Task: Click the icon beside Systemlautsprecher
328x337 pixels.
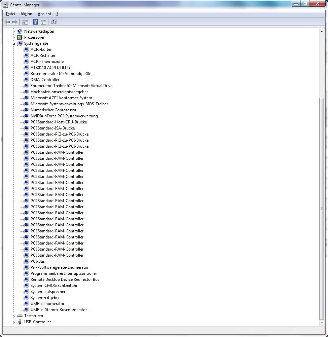Action: [26, 292]
